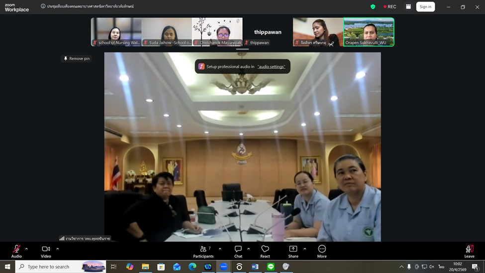Open the info icon beside meeting title
485x273 pixels.
click(x=43, y=6)
